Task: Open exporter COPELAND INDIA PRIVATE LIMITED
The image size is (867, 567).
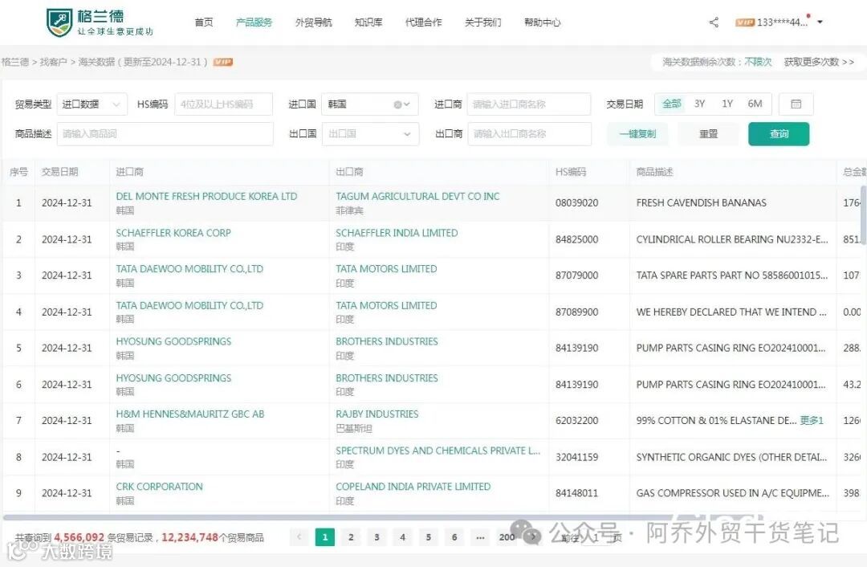Action: click(x=413, y=487)
